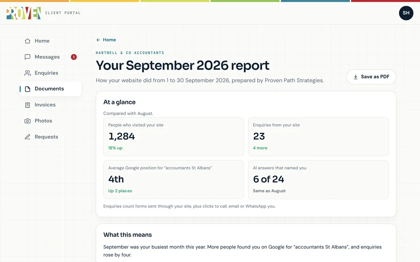Screen dimensions: 420x262
Task: Click the Photos camera icon
Action: (27, 121)
